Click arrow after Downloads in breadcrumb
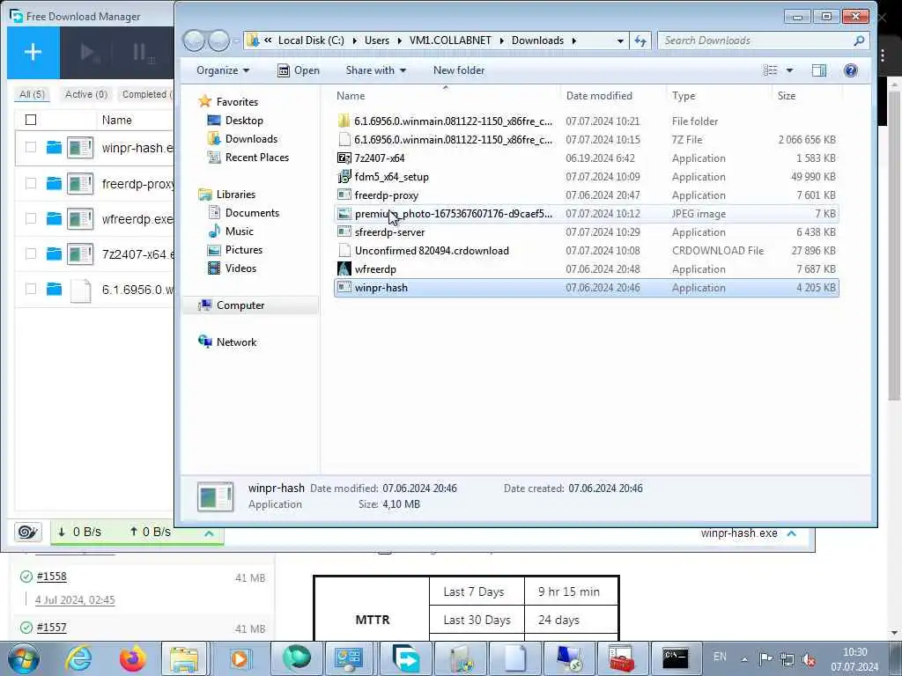 (573, 40)
